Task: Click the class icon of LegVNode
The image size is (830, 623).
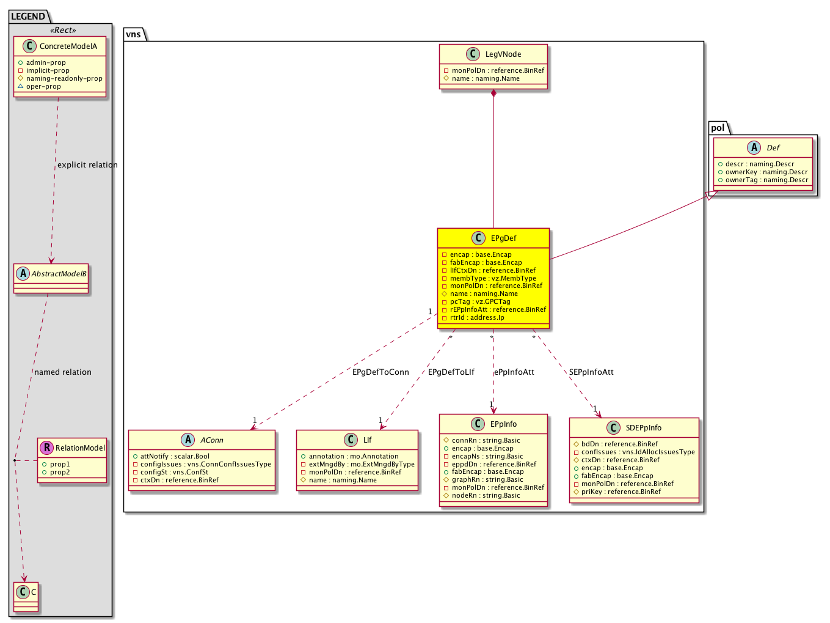Action: (472, 54)
